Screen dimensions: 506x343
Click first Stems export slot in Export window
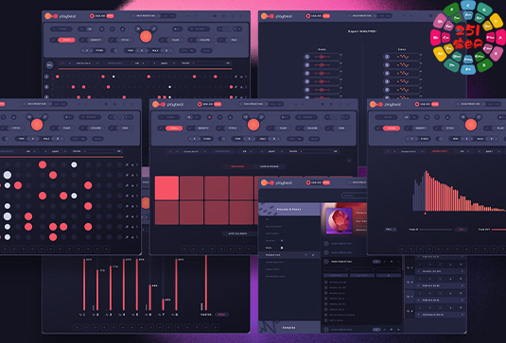[402, 57]
